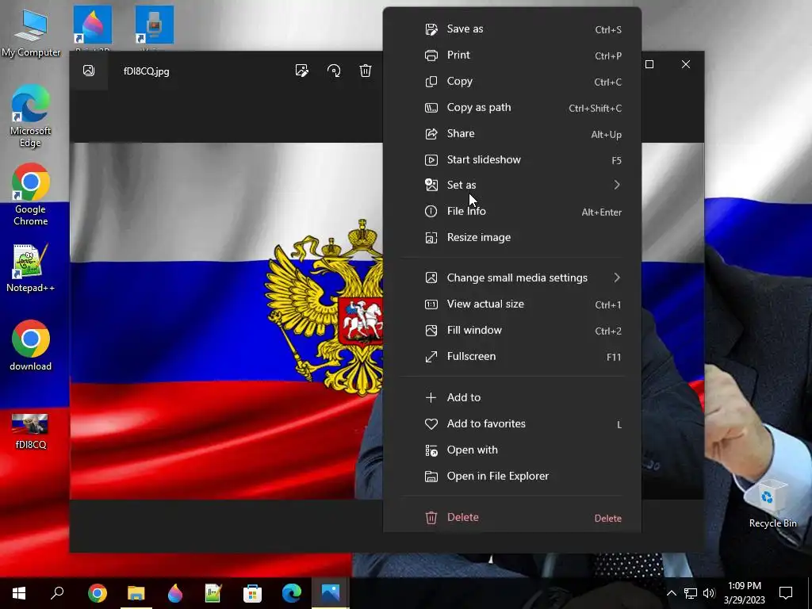
Task: Open the clock showing 1:09 PM
Action: coord(745,593)
